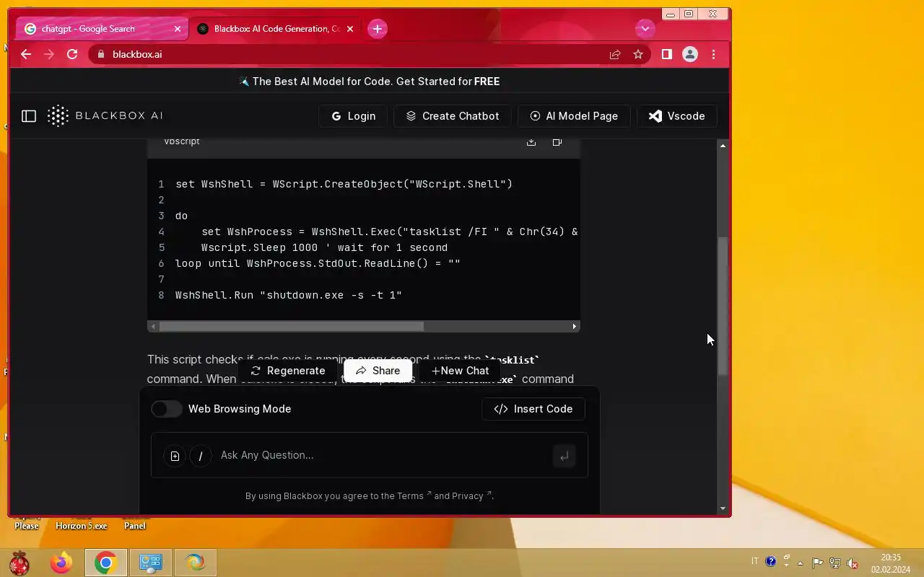Open the muted volume tray icon
The height and width of the screenshot is (577, 924).
853,563
